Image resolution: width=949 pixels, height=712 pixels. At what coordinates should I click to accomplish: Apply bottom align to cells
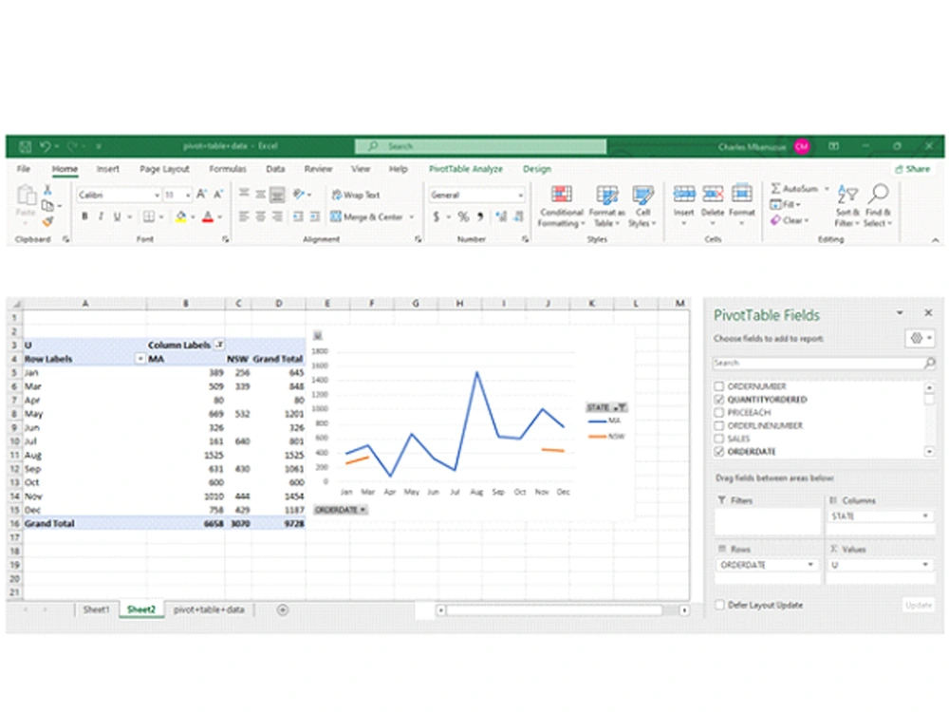coord(277,194)
